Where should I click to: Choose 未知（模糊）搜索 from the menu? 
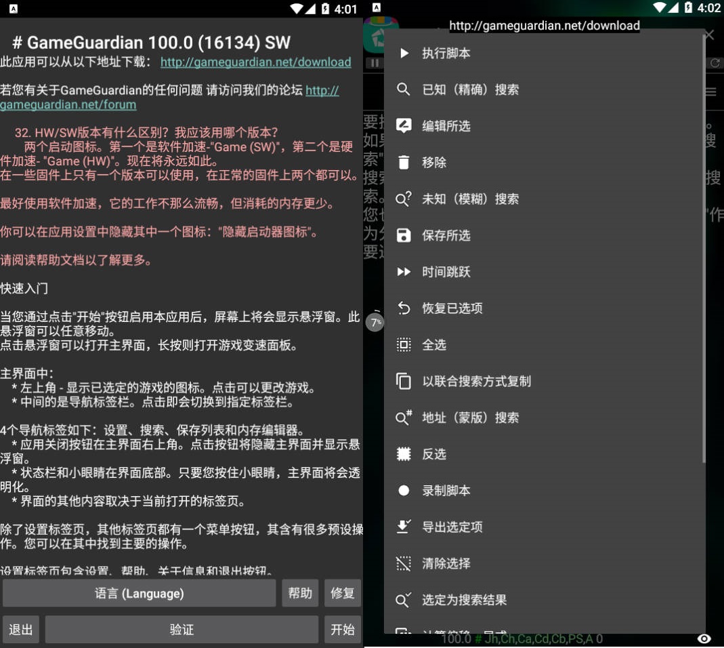coord(543,199)
